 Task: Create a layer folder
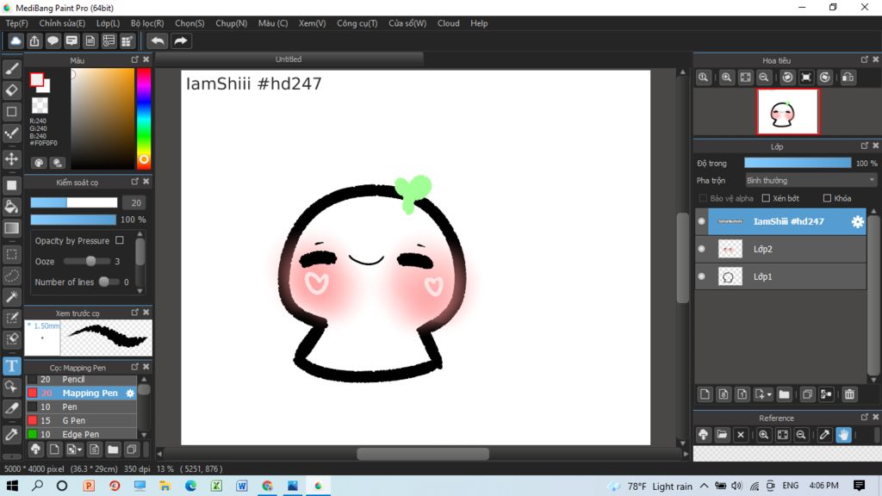click(x=784, y=394)
